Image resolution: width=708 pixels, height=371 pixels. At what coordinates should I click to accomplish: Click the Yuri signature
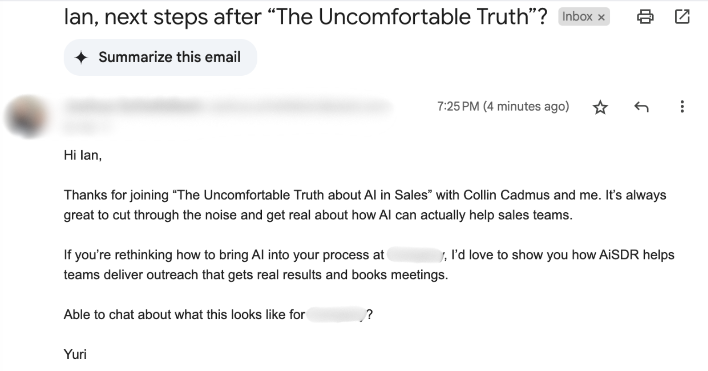point(75,354)
